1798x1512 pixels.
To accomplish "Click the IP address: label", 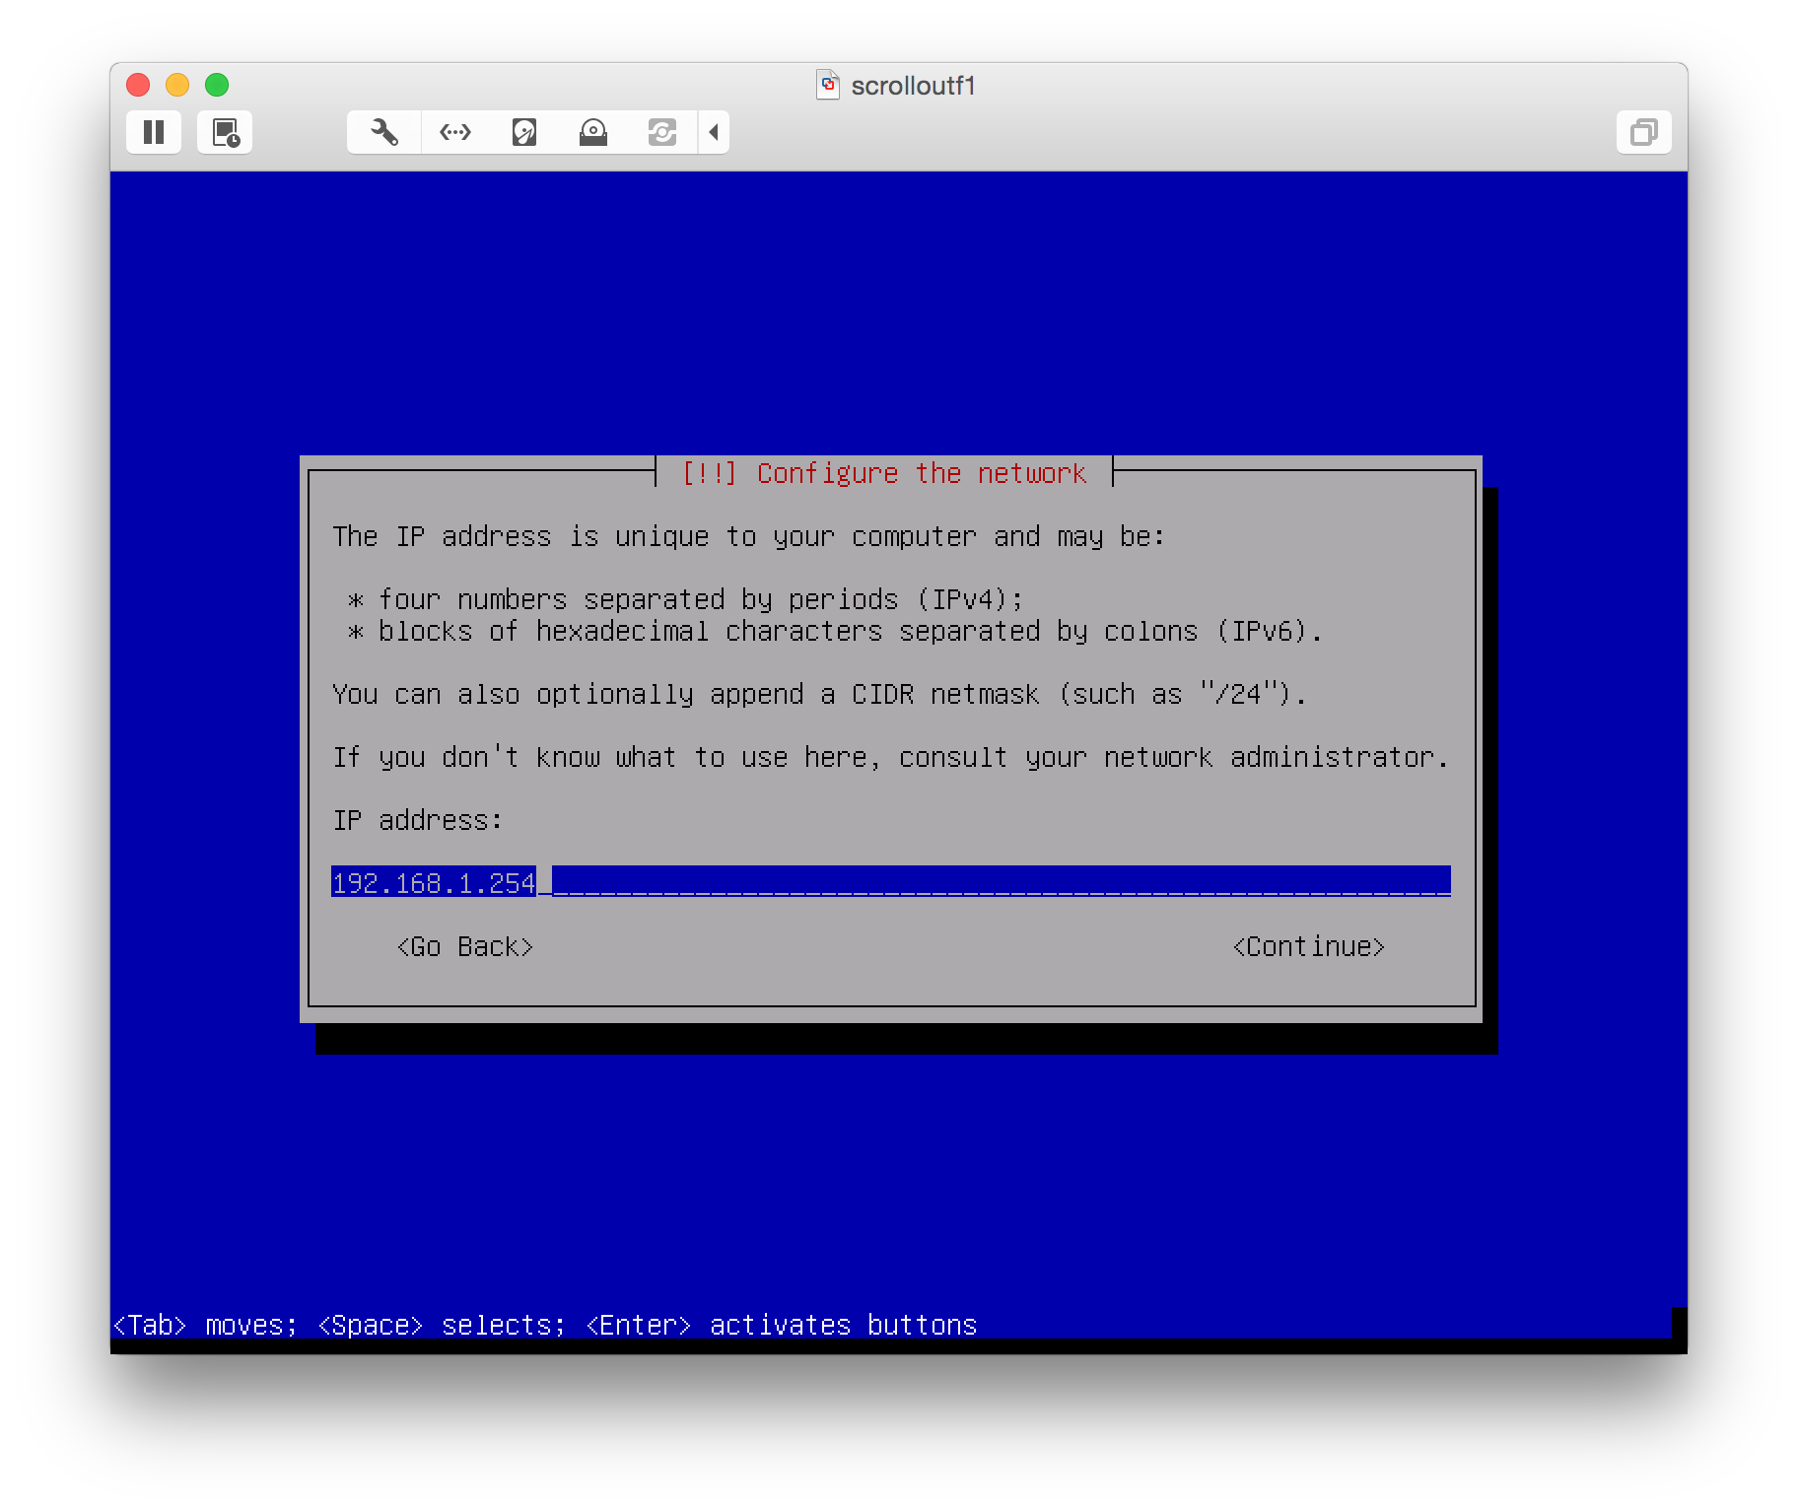I will (418, 820).
